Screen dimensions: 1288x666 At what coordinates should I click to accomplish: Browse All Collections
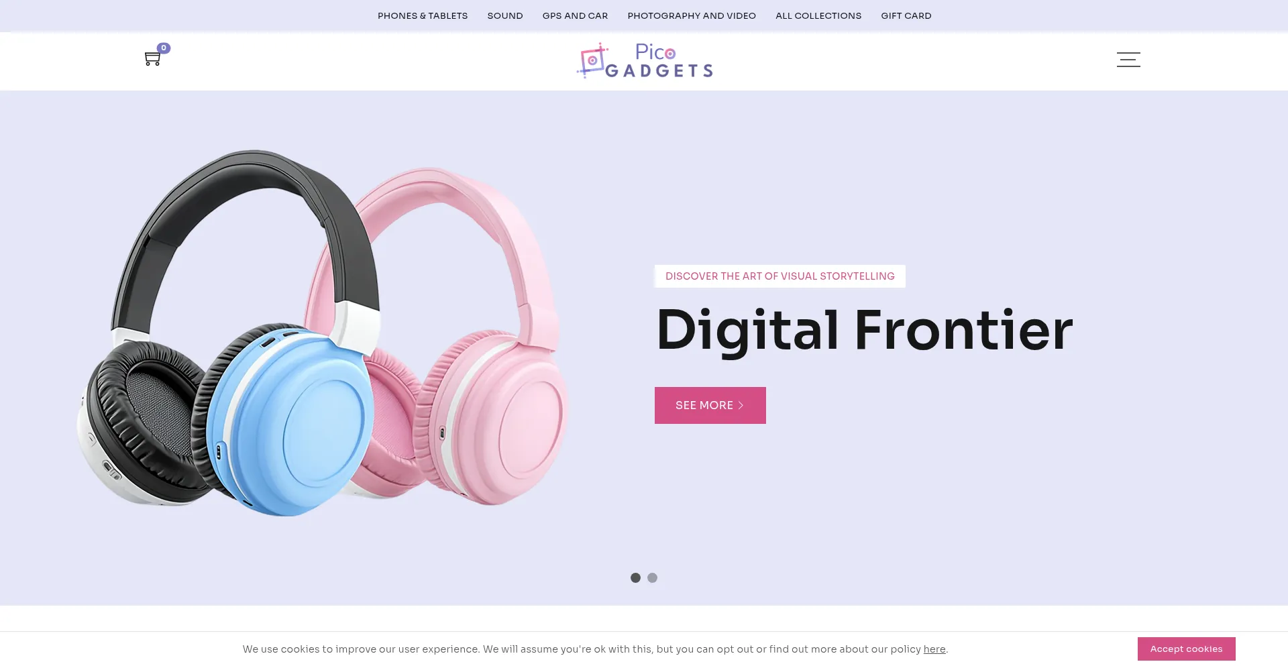pyautogui.click(x=818, y=15)
